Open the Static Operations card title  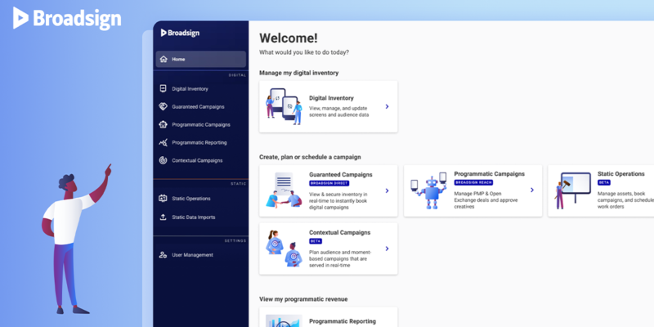pos(621,173)
